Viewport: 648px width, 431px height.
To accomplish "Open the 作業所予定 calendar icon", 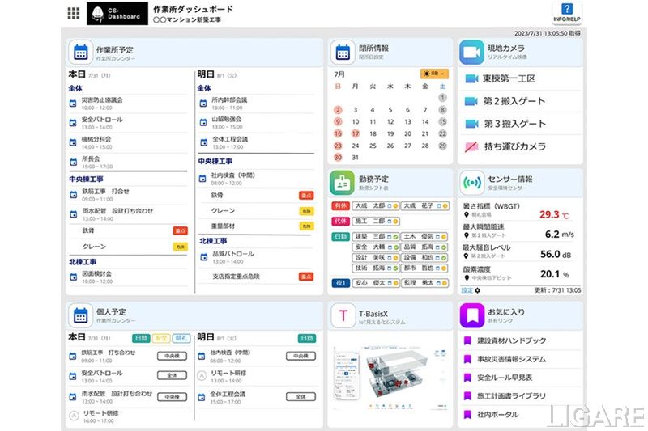I will click(80, 53).
